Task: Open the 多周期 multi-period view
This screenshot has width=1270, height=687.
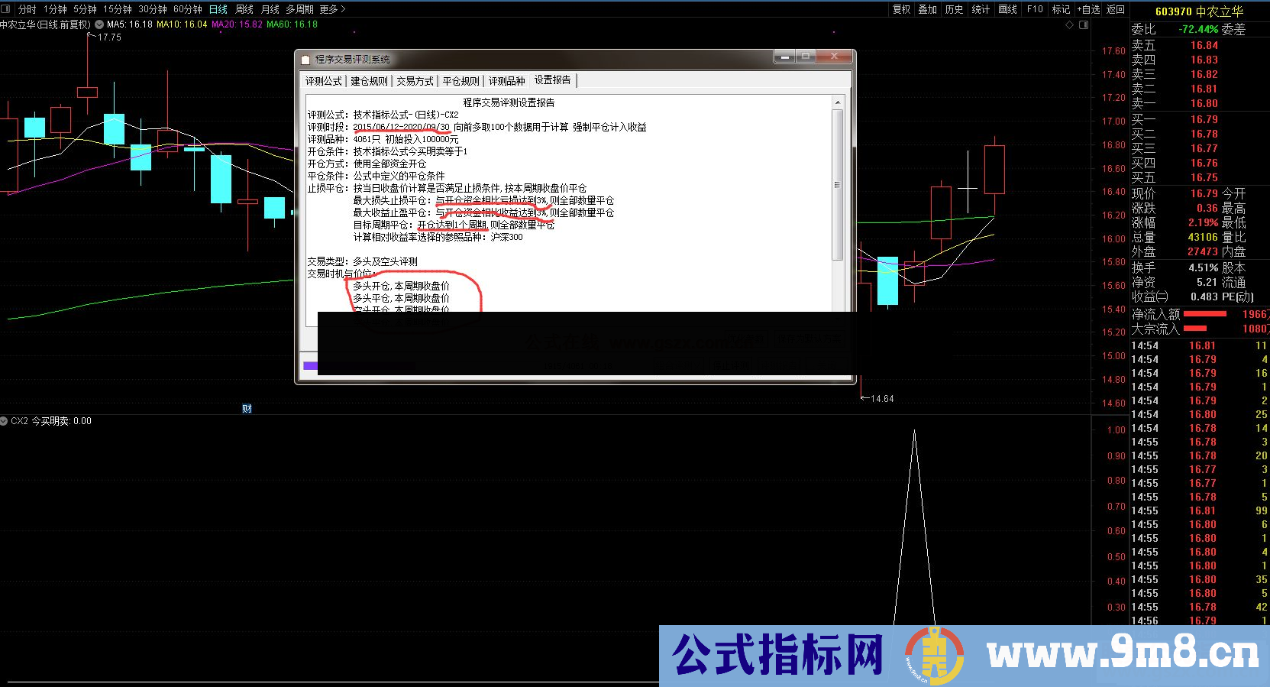Action: pos(300,9)
